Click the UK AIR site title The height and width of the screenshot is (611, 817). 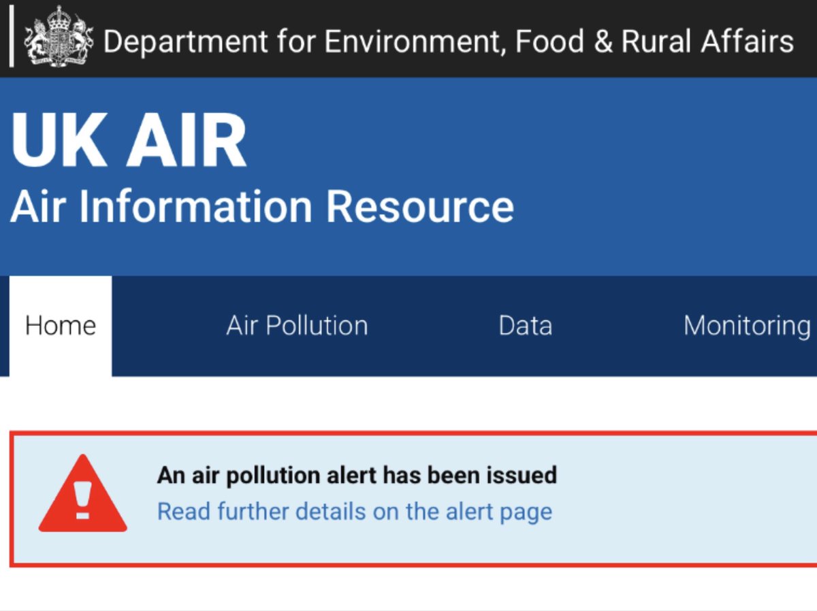pos(129,141)
